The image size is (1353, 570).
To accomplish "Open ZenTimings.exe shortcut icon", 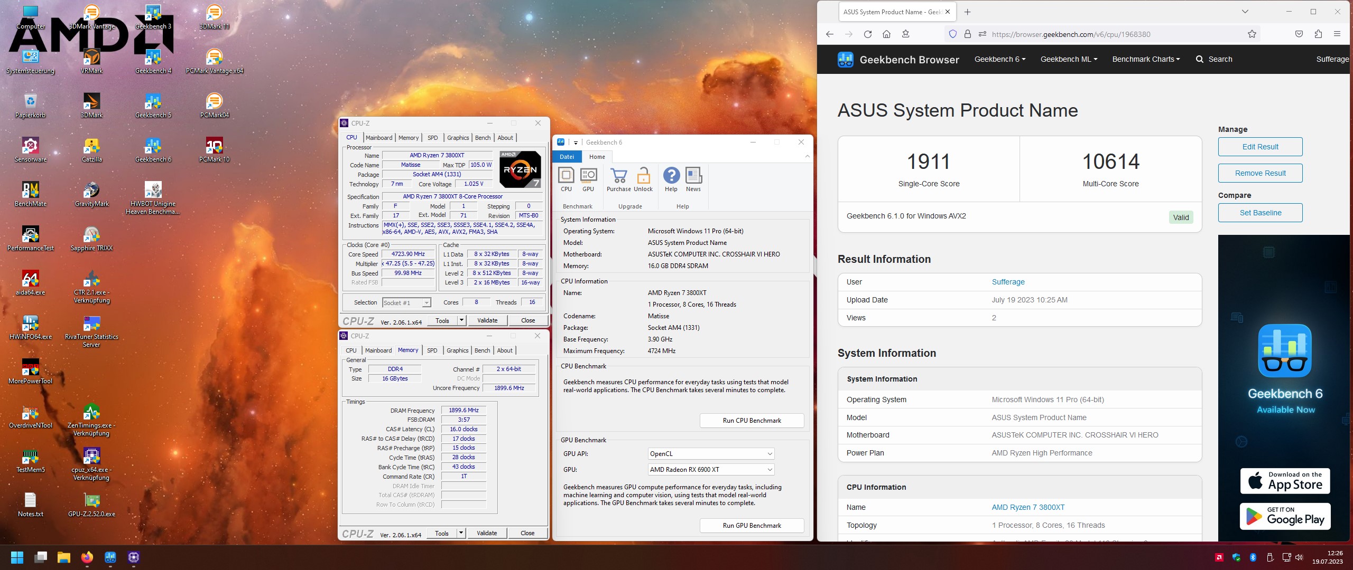I will point(91,420).
